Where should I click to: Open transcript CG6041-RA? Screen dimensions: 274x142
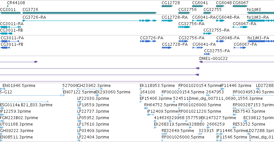click(204, 17)
